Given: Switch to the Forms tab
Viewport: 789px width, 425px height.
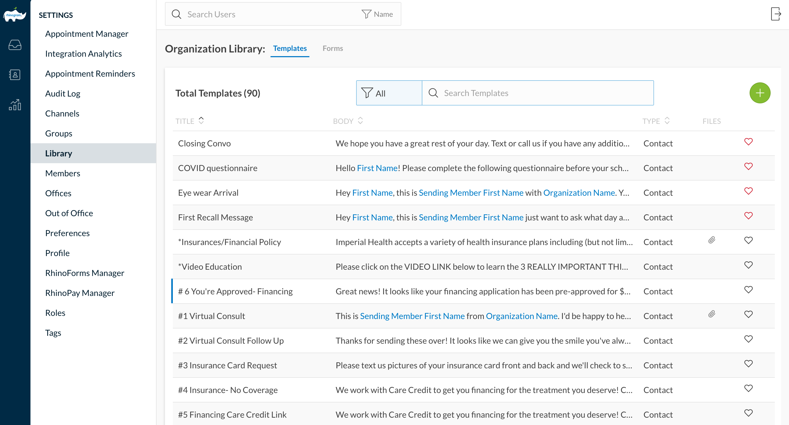Looking at the screenshot, I should coord(332,48).
